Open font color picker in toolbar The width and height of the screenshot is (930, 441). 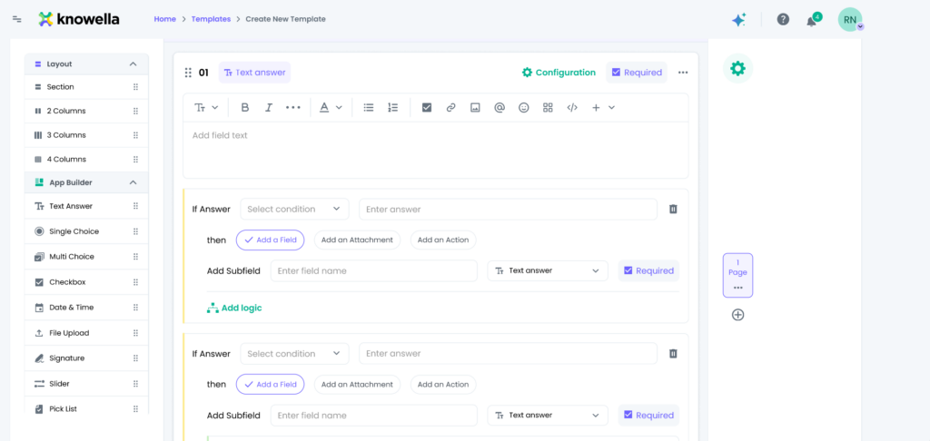pos(331,107)
